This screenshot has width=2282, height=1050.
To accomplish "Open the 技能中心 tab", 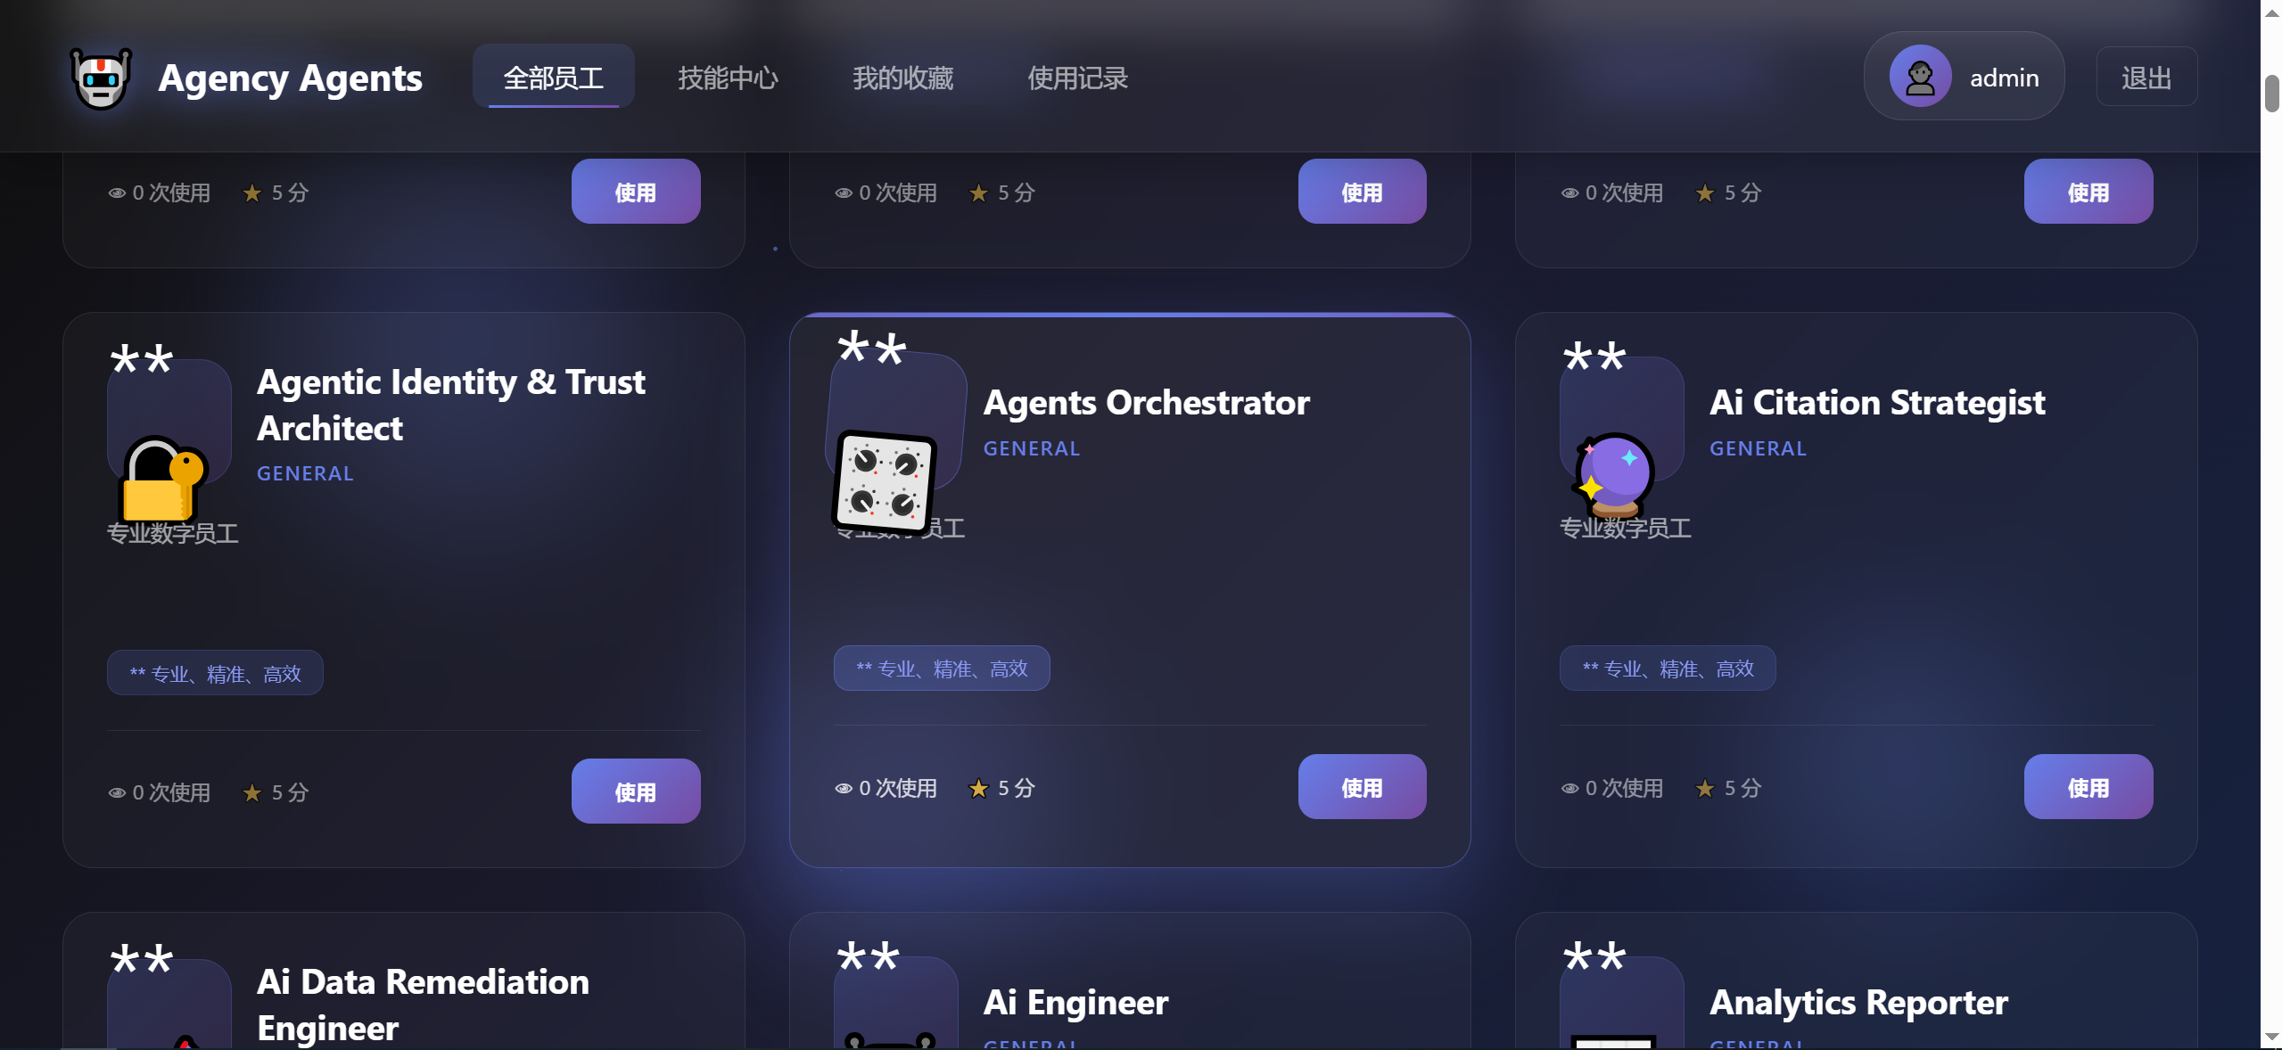I will (x=728, y=78).
